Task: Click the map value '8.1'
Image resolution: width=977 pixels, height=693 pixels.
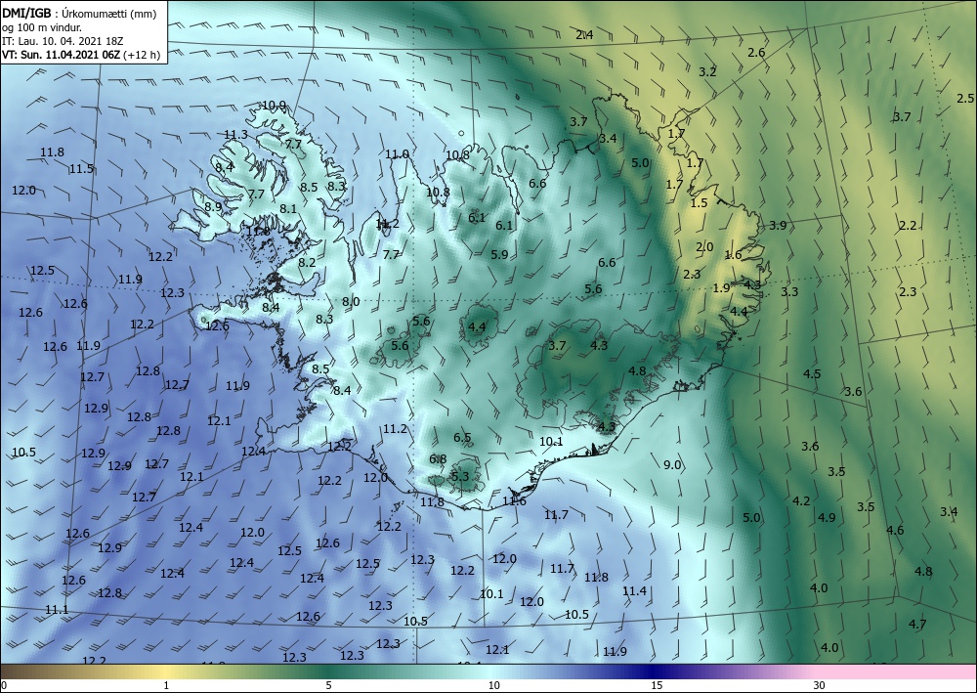Action: point(288,209)
